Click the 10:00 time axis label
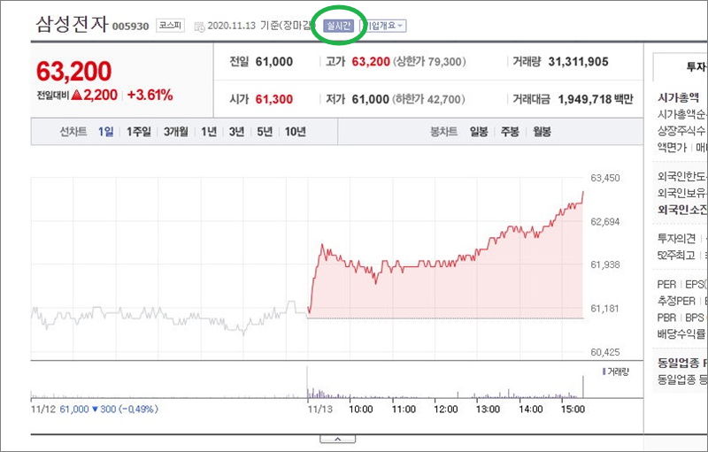Image resolution: width=708 pixels, height=452 pixels. pos(361,410)
